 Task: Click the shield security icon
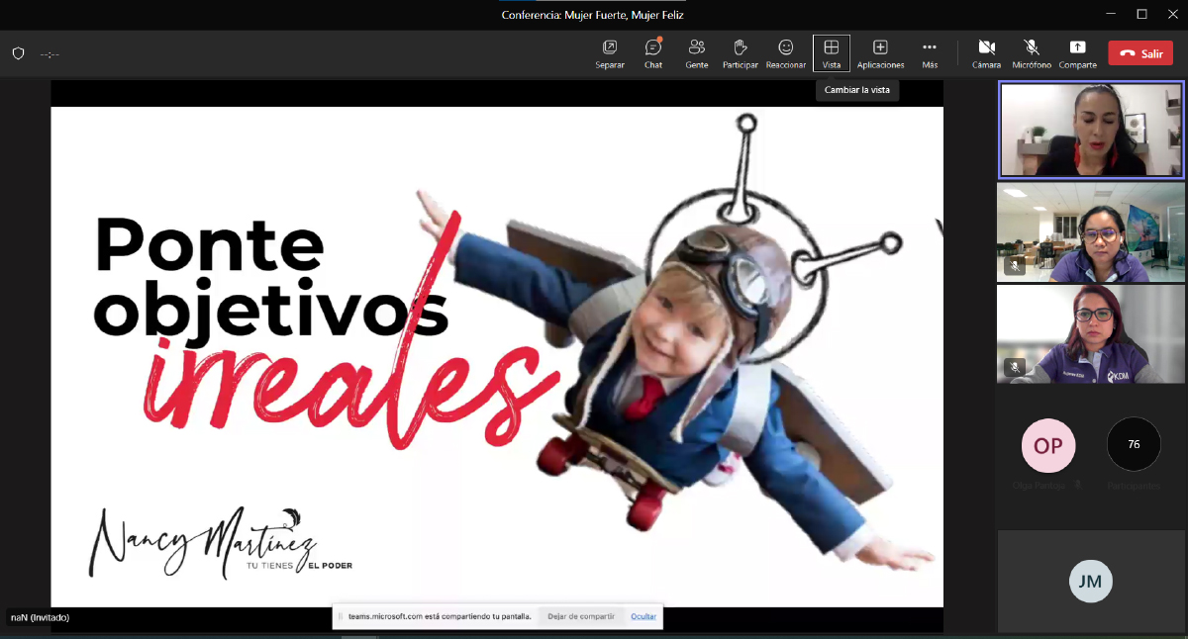[18, 53]
